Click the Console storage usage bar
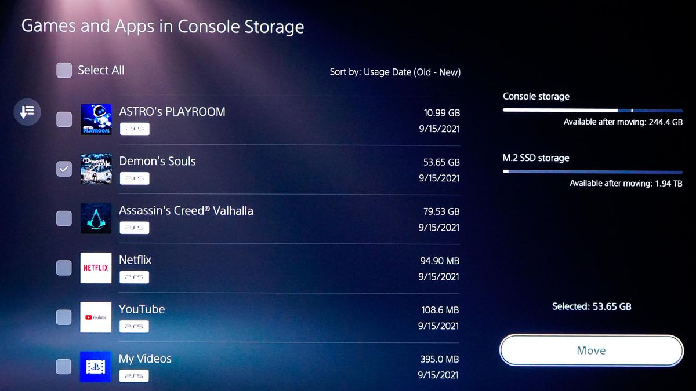This screenshot has height=391, width=696. click(592, 110)
